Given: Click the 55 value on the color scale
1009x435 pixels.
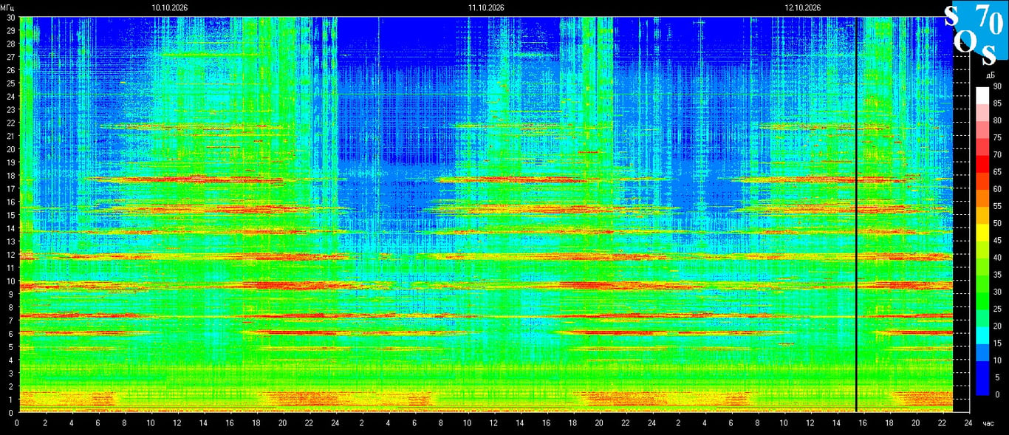Looking at the screenshot, I should 997,206.
